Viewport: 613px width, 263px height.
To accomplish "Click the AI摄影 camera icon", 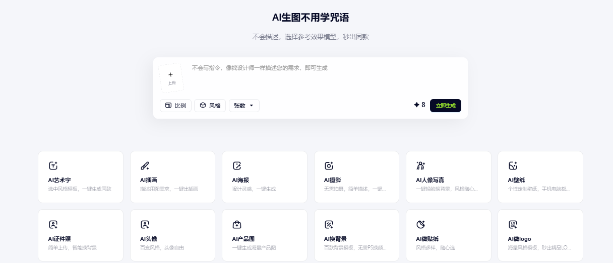I will [x=329, y=165].
